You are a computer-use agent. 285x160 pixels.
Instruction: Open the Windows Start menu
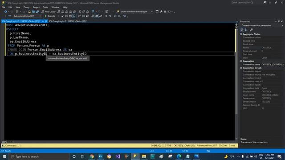pos(4,156)
